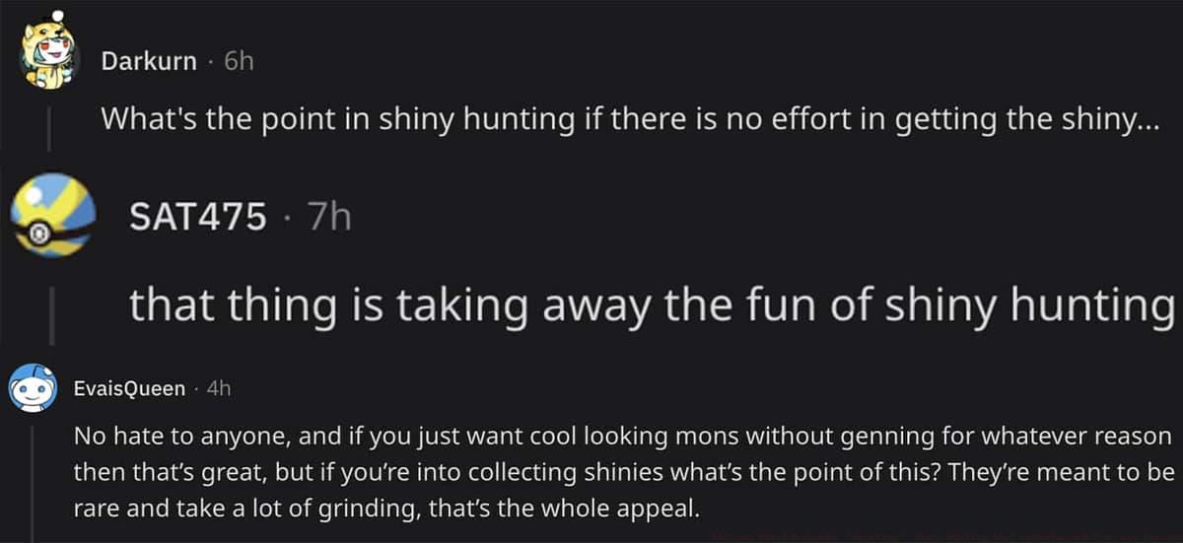Open the 7h timestamp permalink
The image size is (1183, 543).
[x=329, y=217]
